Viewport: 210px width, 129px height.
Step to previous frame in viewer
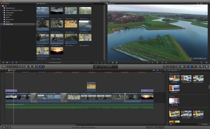pyautogui.click(x=149, y=63)
